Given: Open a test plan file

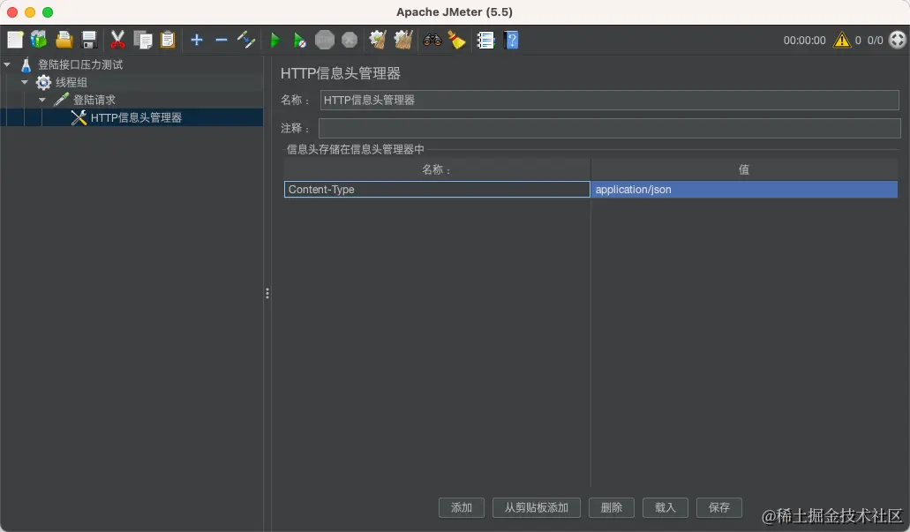Looking at the screenshot, I should pos(64,40).
